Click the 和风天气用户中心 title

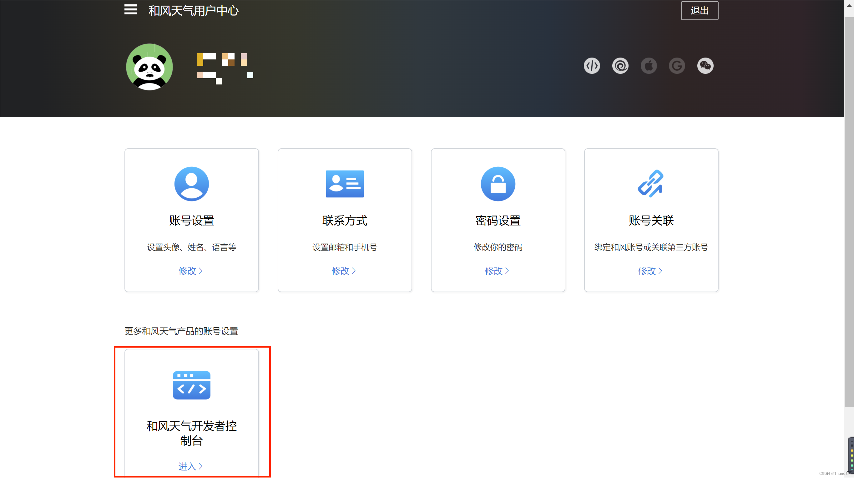[194, 11]
